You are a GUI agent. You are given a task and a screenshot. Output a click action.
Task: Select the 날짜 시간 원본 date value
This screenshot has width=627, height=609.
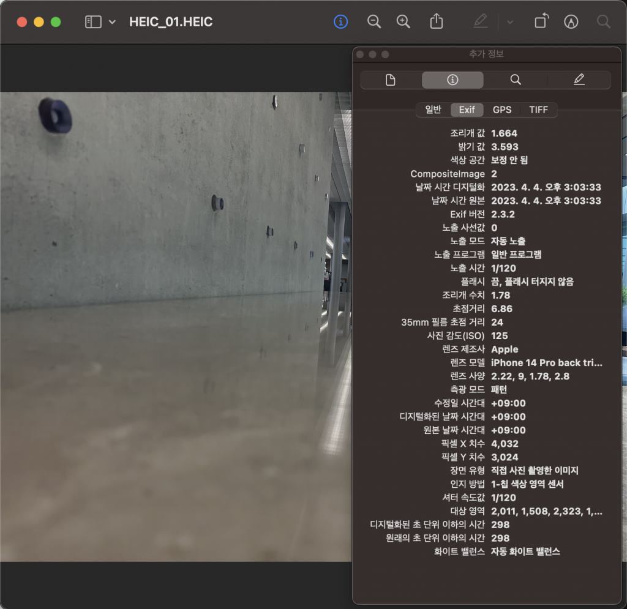(546, 201)
